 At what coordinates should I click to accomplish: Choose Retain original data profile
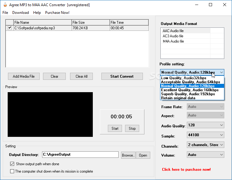coord(192,98)
